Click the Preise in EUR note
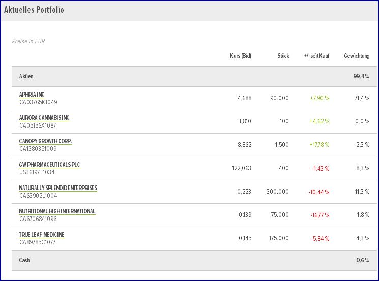The height and width of the screenshot is (281, 379). 28,41
